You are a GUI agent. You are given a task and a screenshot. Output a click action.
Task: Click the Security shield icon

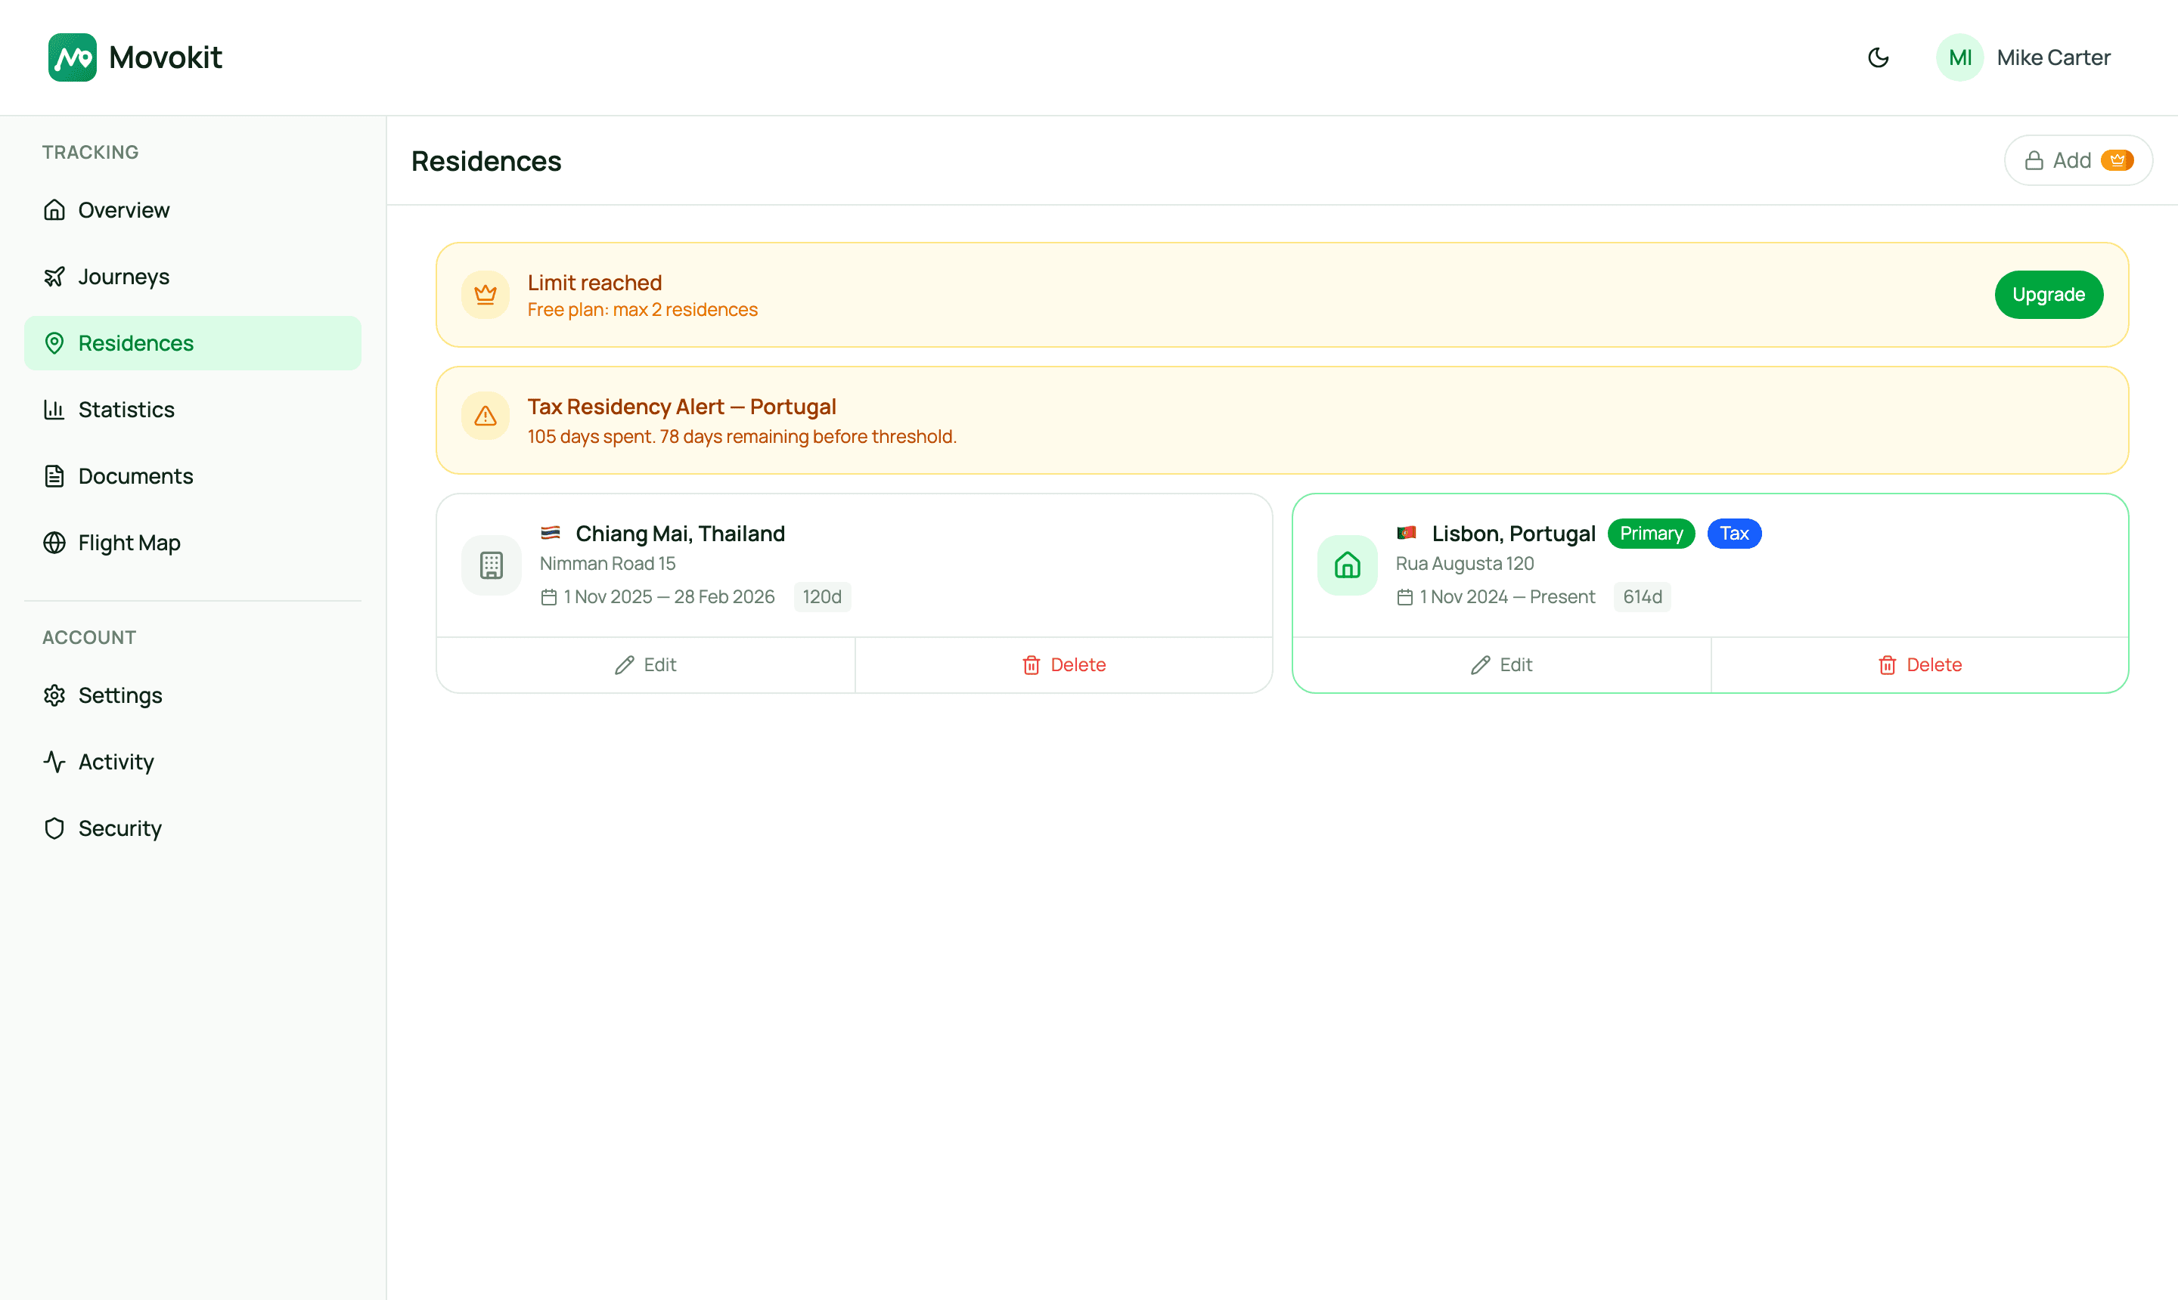[54, 828]
